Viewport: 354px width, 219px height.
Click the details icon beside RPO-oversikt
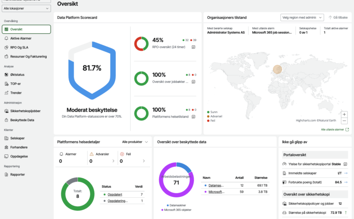[x=193, y=47]
